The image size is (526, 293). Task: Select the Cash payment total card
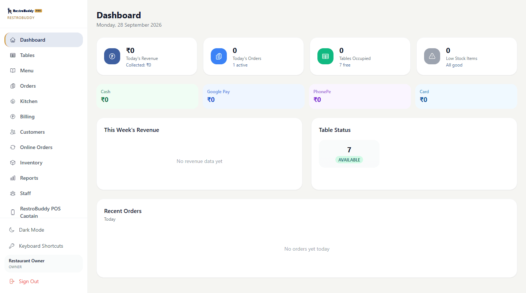(147, 96)
